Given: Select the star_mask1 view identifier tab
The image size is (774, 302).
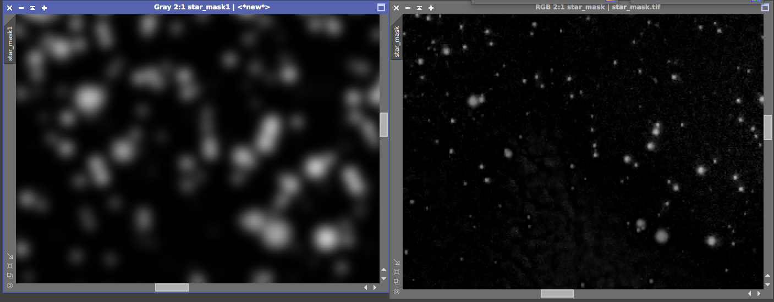Looking at the screenshot, I should [x=10, y=43].
